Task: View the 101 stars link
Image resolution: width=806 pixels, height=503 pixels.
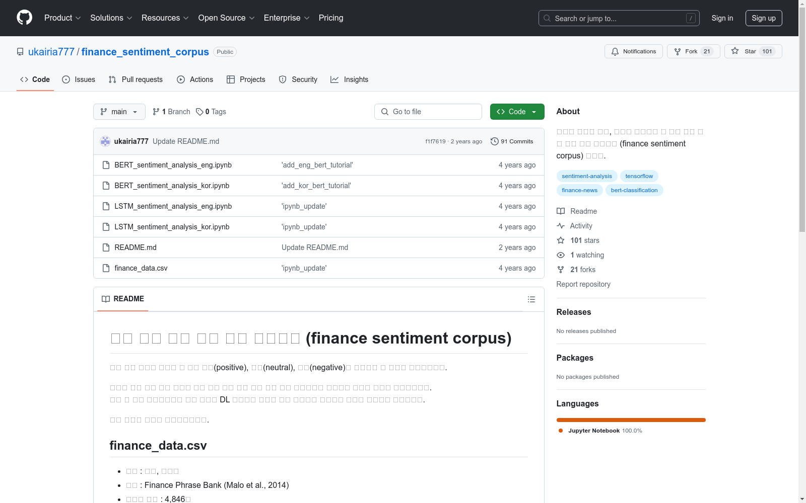Action: [x=578, y=240]
